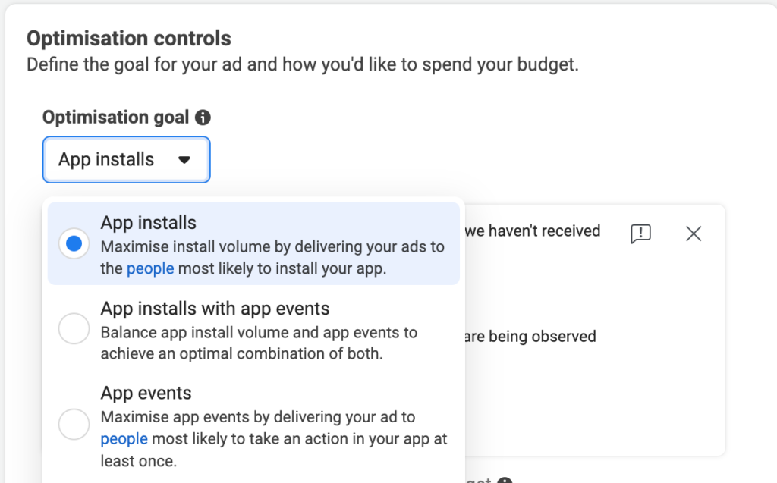Select the App events radio button

74,424
